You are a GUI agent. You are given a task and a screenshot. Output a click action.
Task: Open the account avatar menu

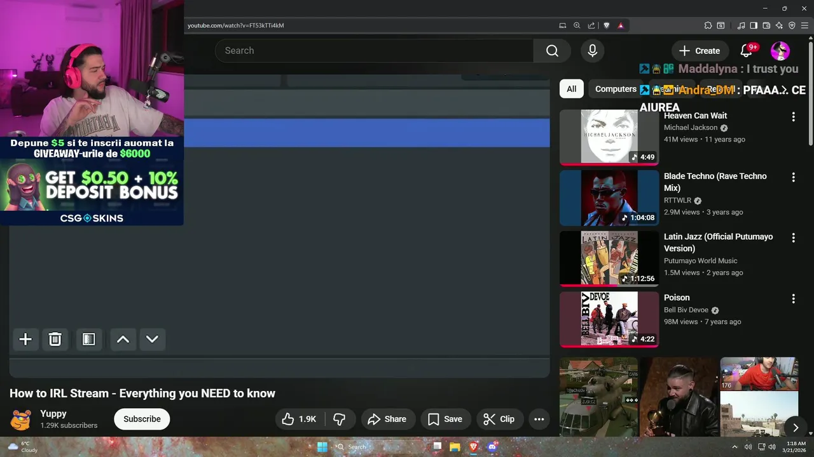point(780,51)
